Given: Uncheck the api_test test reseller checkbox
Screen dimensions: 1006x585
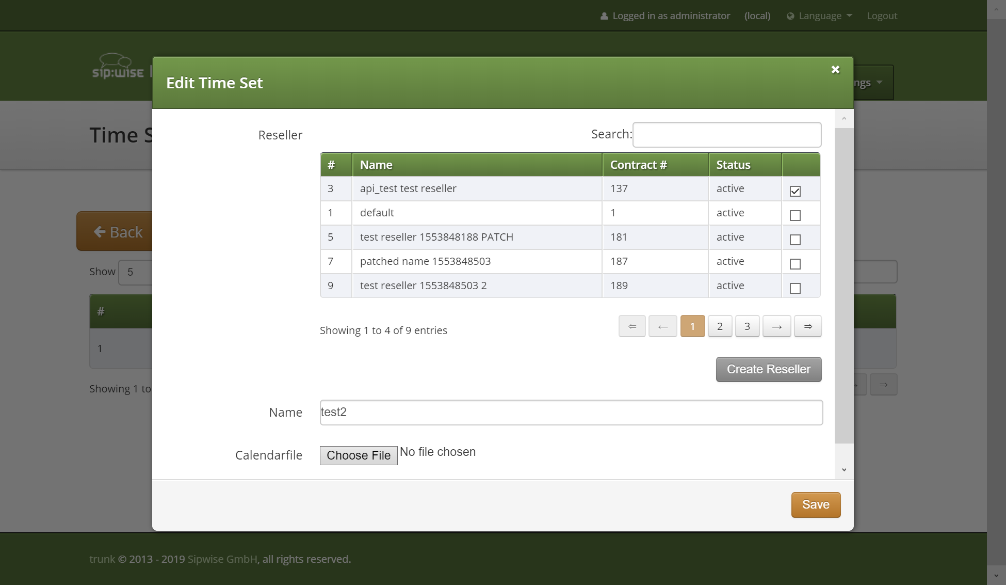Looking at the screenshot, I should [x=795, y=191].
